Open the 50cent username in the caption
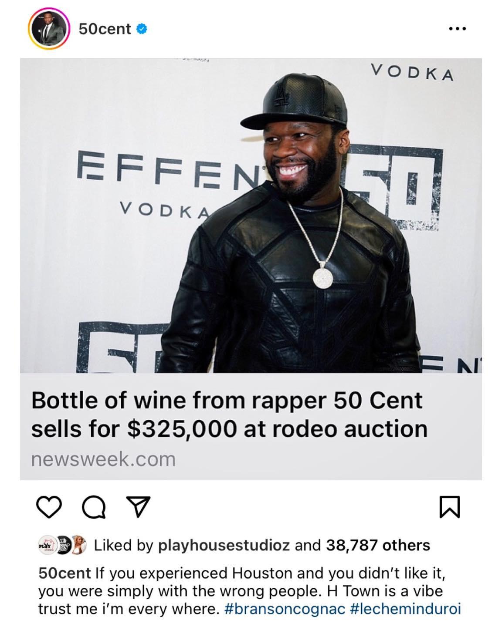Screen dimensions: 502x627 pos(64,573)
